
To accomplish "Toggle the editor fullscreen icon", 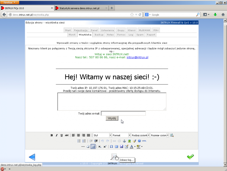I will coord(116,147).
